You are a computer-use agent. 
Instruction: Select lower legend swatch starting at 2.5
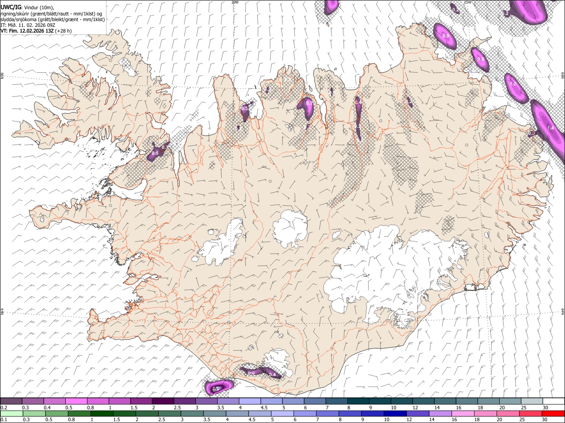pyautogui.click(x=169, y=413)
